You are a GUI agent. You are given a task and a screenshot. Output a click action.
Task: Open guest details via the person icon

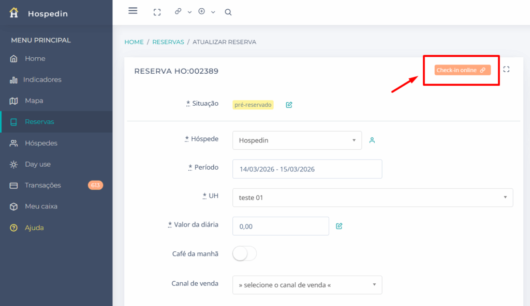tap(372, 139)
